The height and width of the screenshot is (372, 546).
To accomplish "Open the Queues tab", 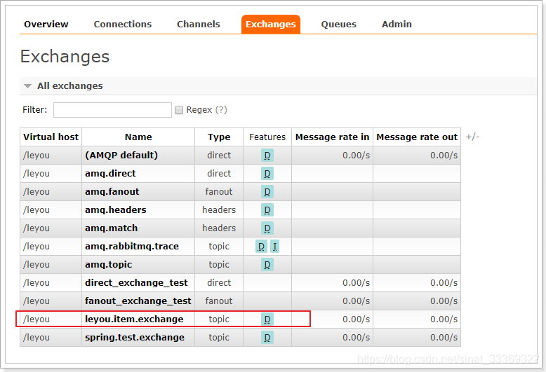I will [x=338, y=25].
